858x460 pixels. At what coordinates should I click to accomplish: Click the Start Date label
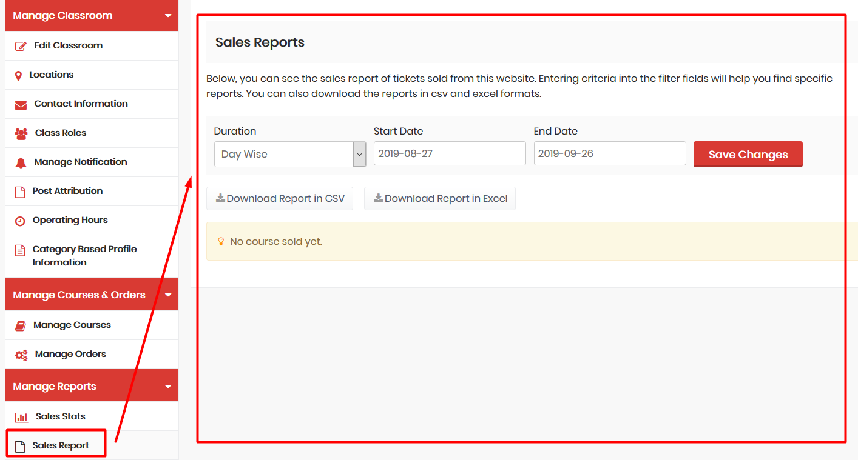(x=398, y=131)
